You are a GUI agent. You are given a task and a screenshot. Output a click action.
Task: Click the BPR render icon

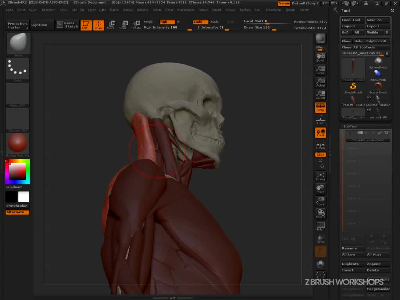320,39
